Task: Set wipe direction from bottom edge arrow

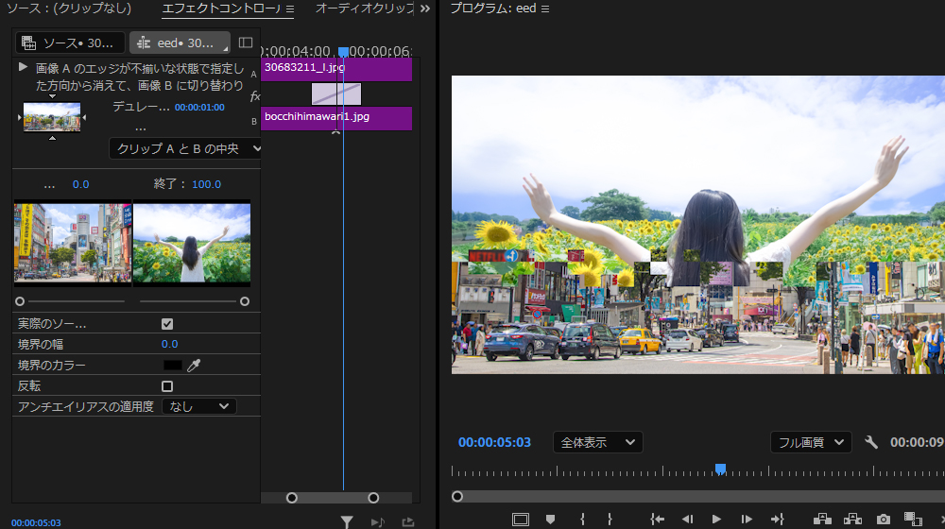Action: click(52, 138)
